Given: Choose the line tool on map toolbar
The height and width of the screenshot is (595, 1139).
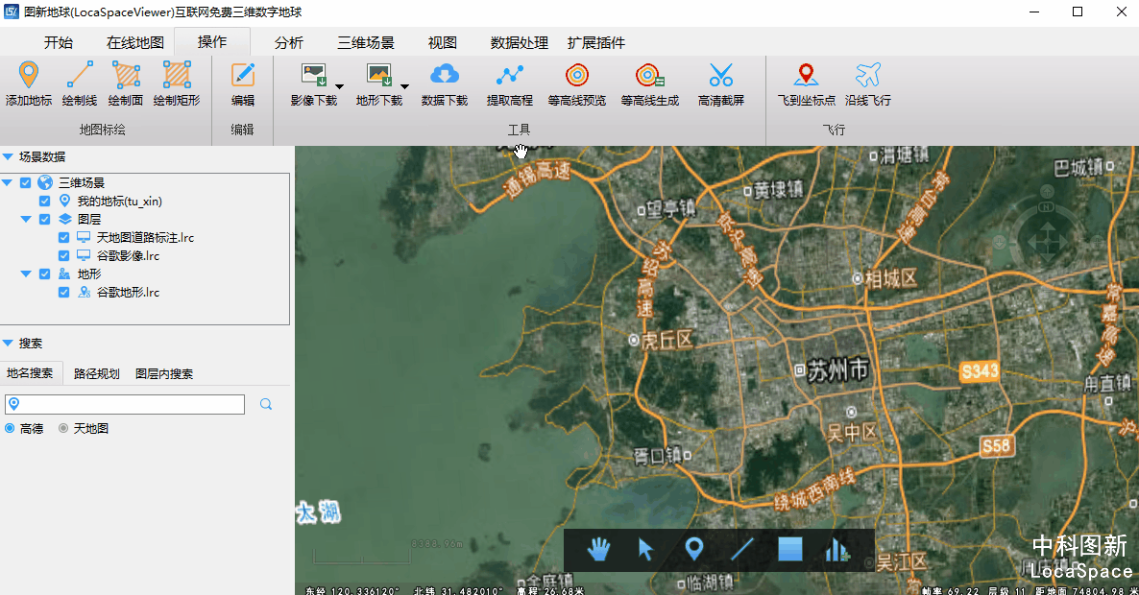Looking at the screenshot, I should (741, 549).
